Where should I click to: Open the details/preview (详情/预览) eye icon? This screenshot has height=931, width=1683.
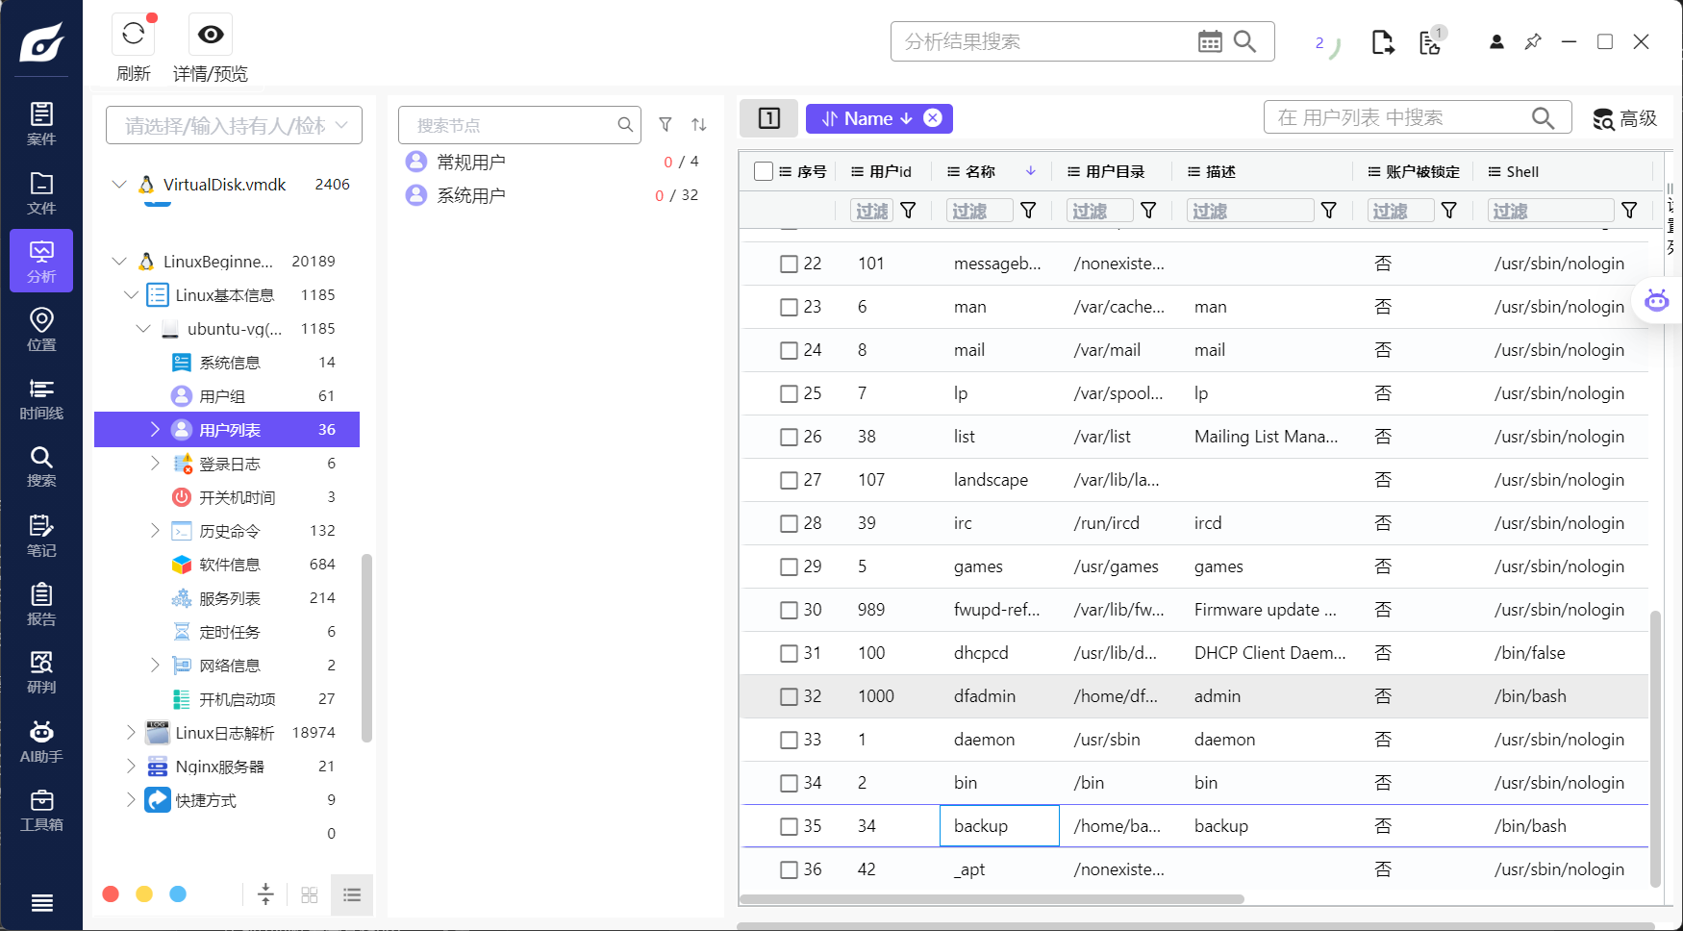click(x=211, y=35)
